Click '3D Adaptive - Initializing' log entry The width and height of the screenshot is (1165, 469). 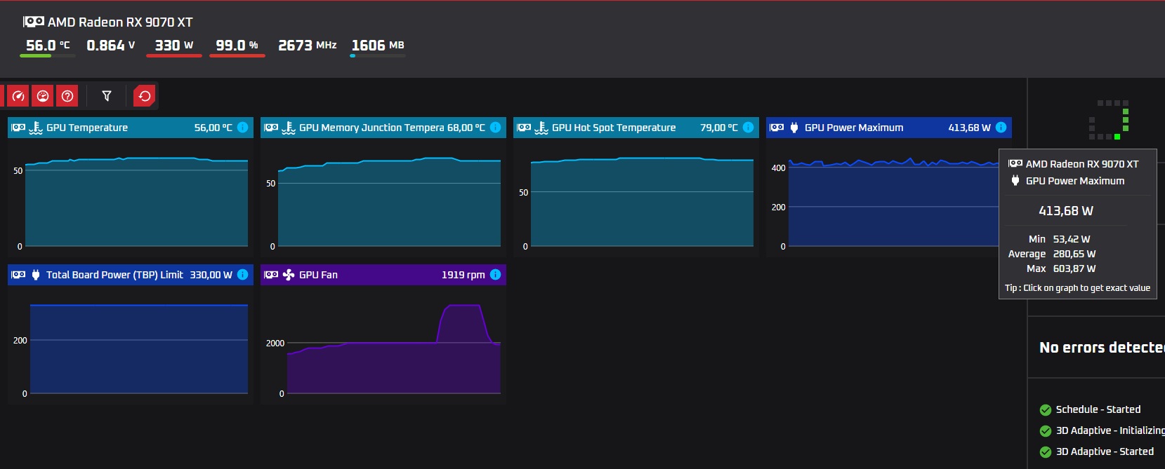pos(1110,430)
